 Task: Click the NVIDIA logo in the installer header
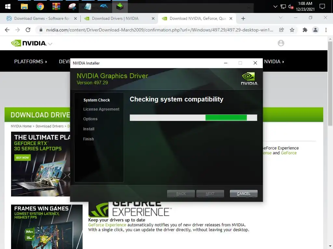coord(249,79)
